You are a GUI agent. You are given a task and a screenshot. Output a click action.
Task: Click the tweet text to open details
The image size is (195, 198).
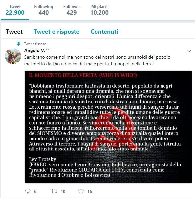click(x=97, y=60)
